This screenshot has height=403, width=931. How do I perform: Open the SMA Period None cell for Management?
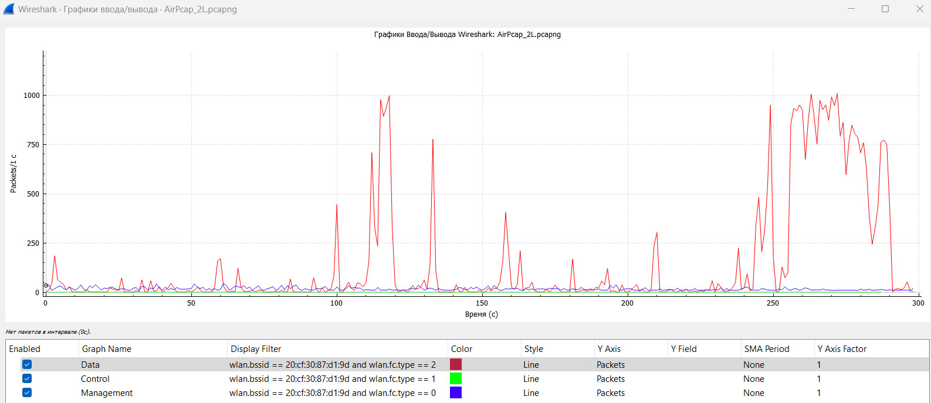[x=754, y=393]
